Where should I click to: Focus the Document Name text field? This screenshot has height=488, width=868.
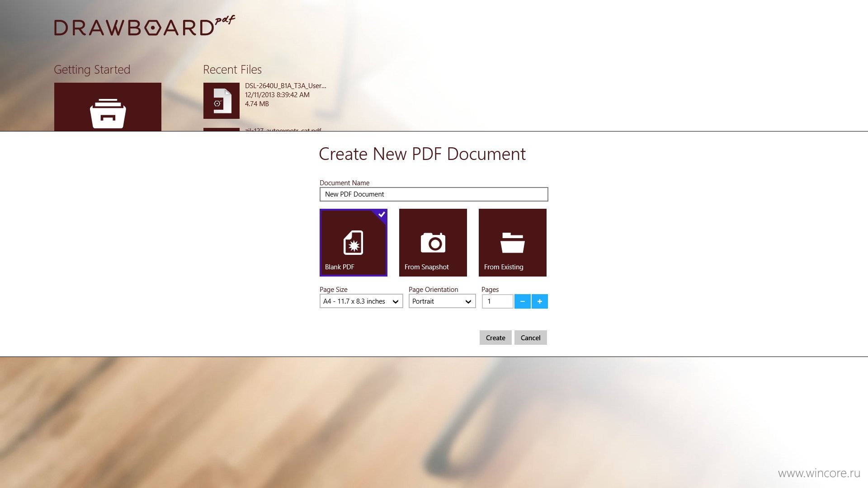point(434,194)
